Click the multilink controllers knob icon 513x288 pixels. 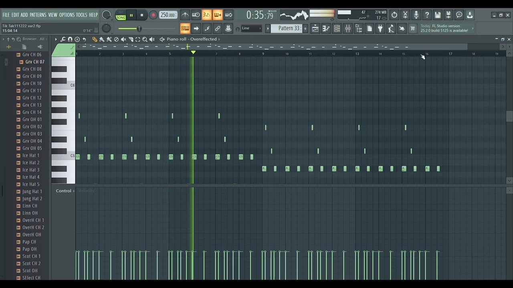(x=228, y=28)
